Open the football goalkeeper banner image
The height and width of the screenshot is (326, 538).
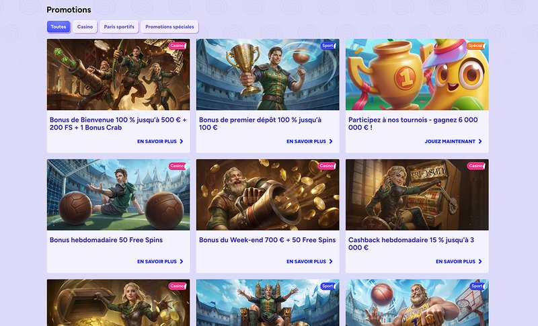point(118,196)
